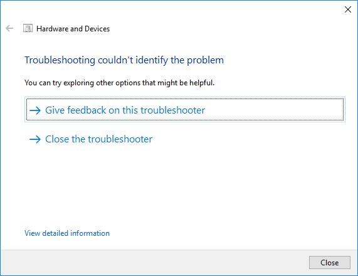Click the word 'problem' in the blue heading

tap(205, 61)
